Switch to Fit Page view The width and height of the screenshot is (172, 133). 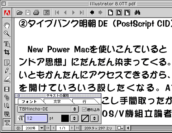tap(119, 13)
